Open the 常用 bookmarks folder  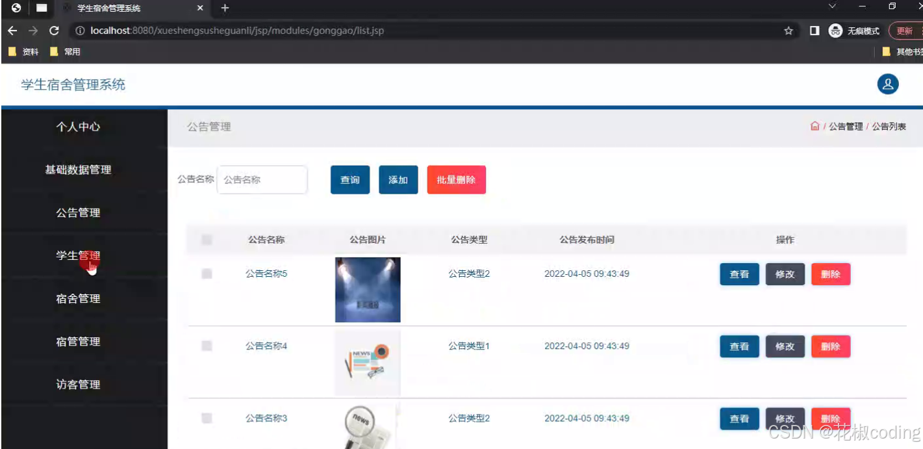65,52
